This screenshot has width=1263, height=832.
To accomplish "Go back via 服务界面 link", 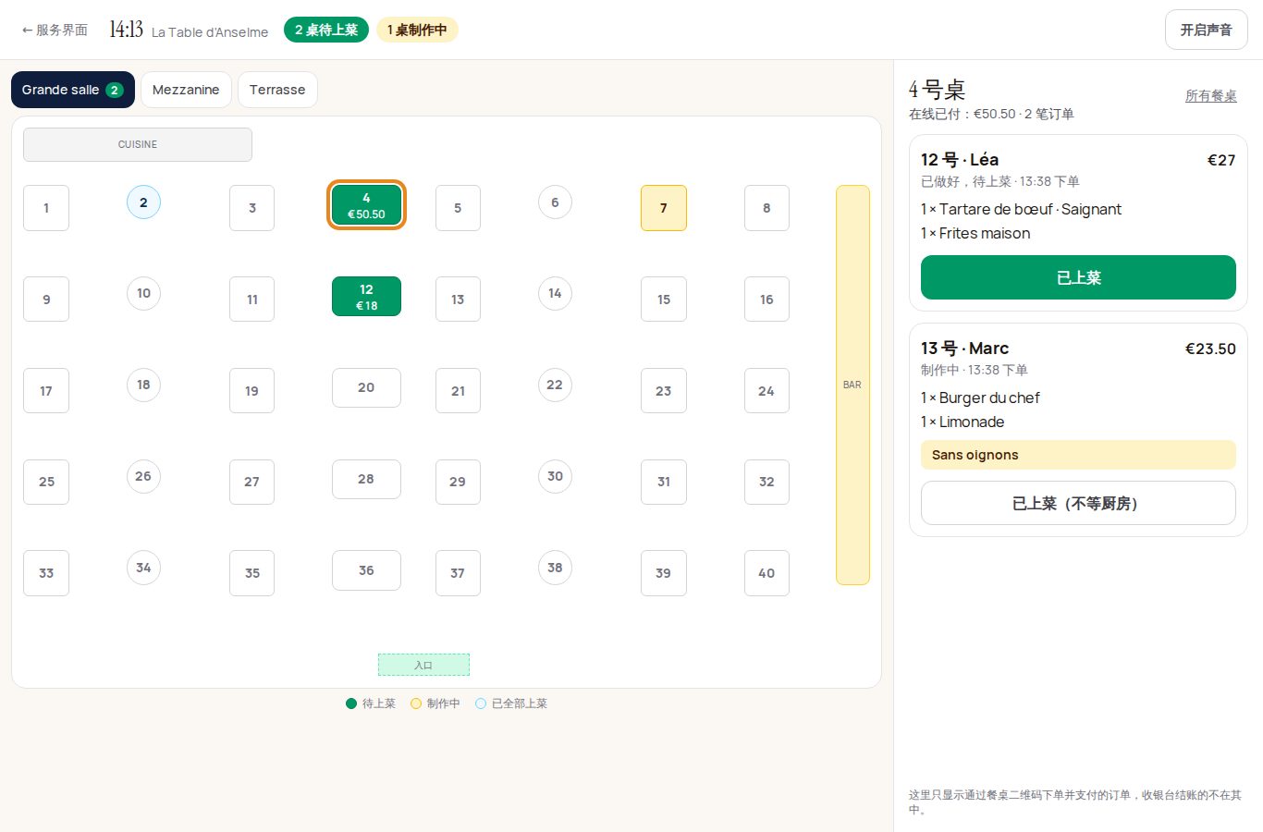I will (55, 30).
